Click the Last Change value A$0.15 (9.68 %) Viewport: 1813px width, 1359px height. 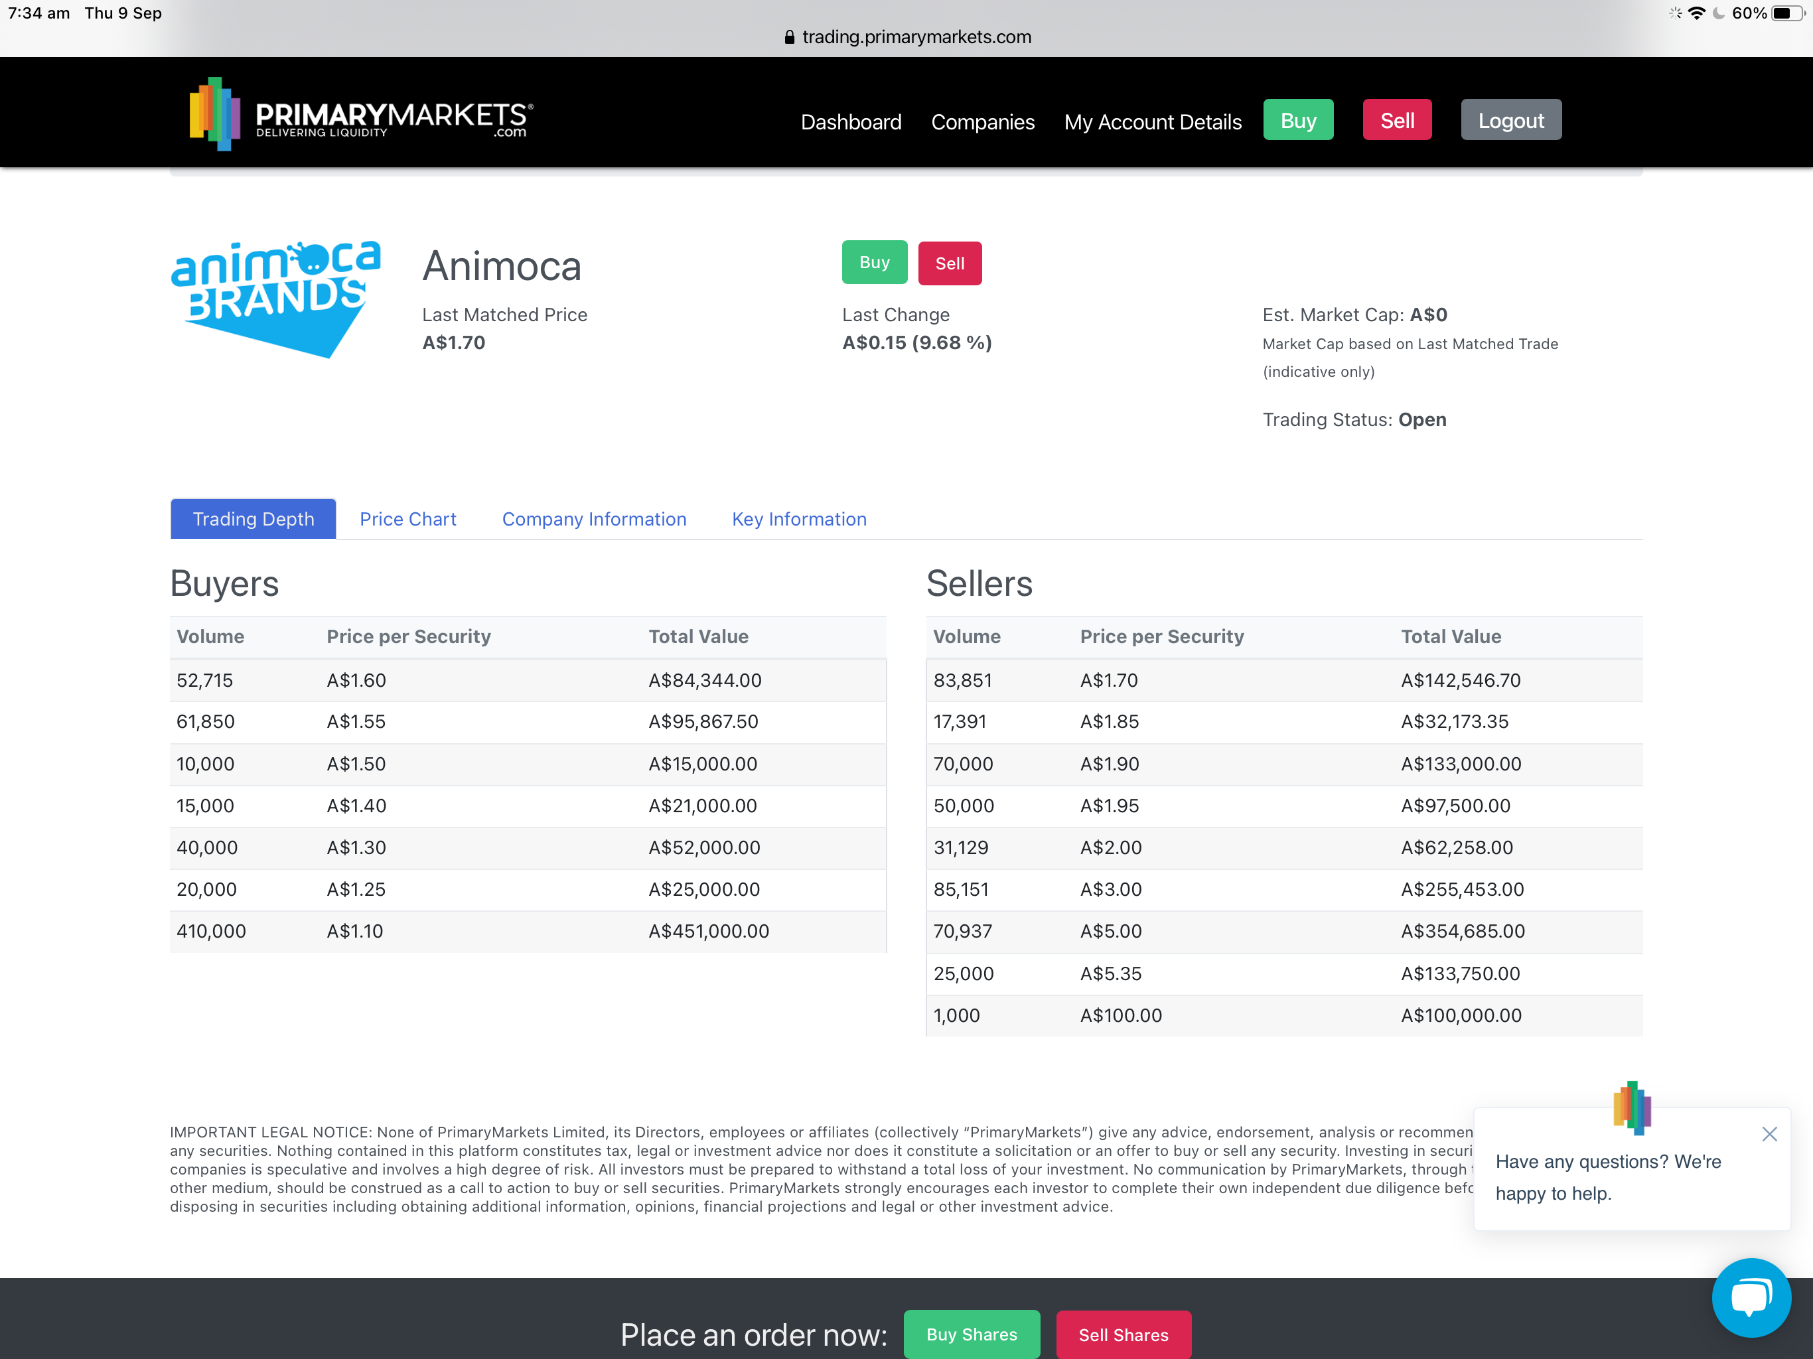pos(916,342)
